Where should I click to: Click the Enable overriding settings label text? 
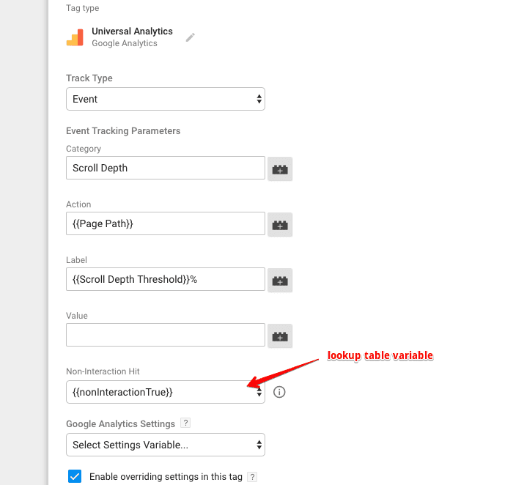tap(166, 477)
